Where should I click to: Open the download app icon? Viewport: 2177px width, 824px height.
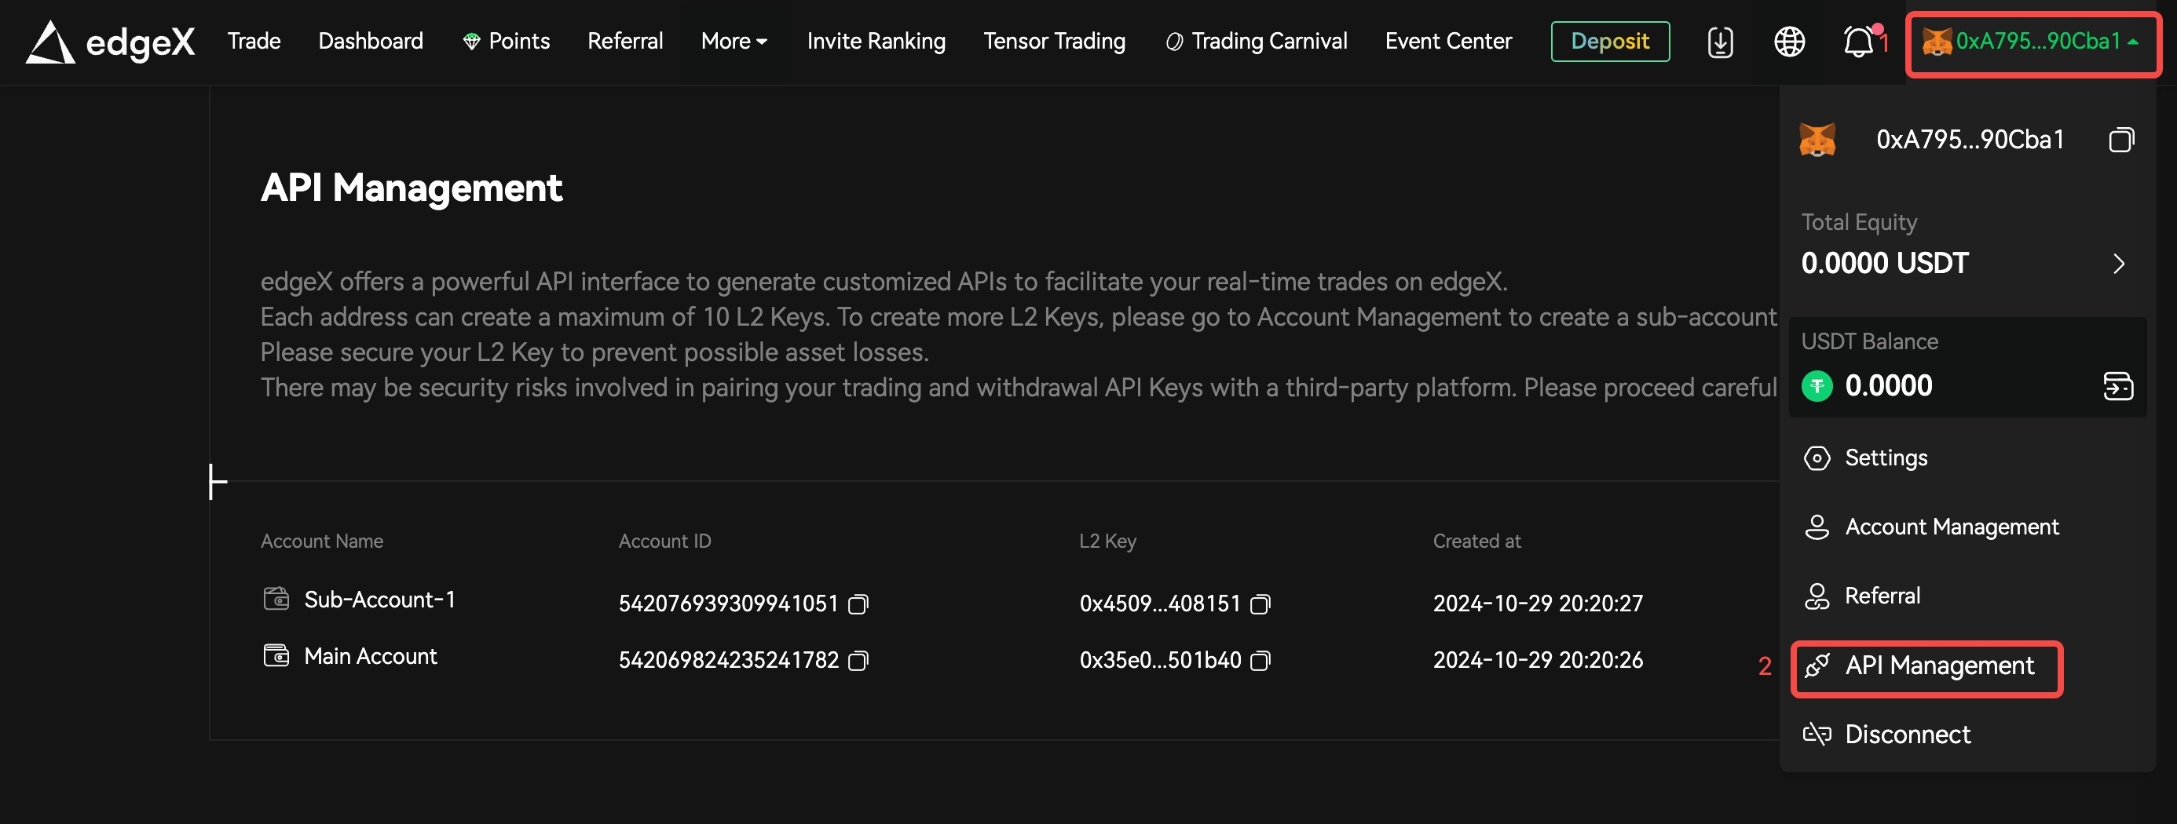click(x=1720, y=42)
